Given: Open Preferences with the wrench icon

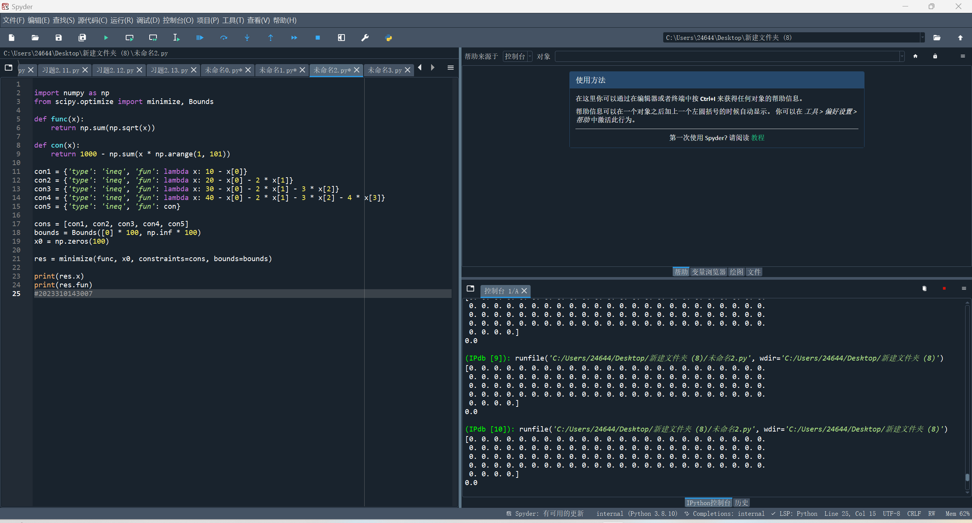Looking at the screenshot, I should (365, 38).
